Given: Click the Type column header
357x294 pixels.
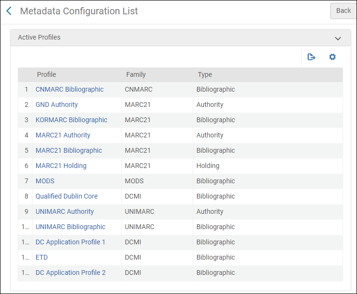Looking at the screenshot, I should [205, 74].
